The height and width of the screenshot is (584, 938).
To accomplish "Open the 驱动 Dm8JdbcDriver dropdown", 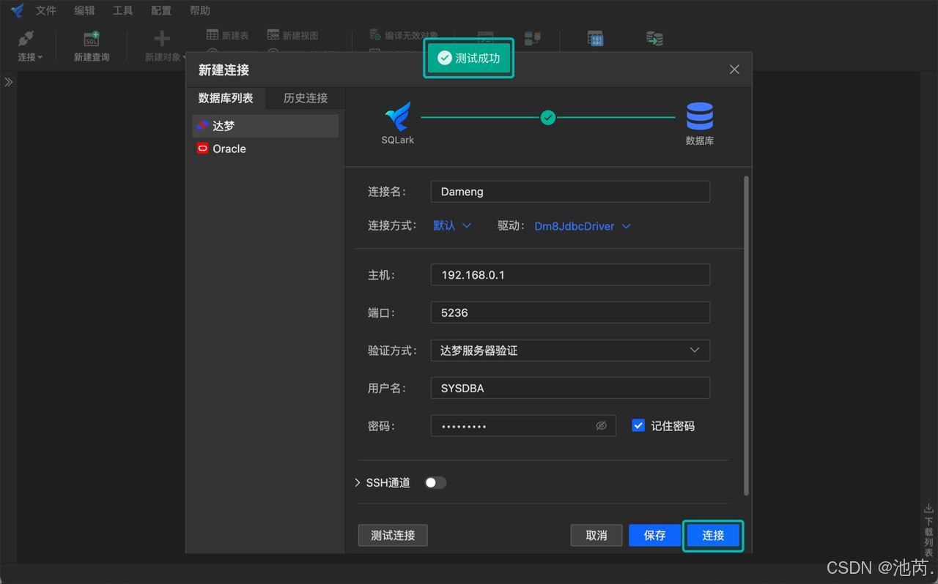I will 583,226.
